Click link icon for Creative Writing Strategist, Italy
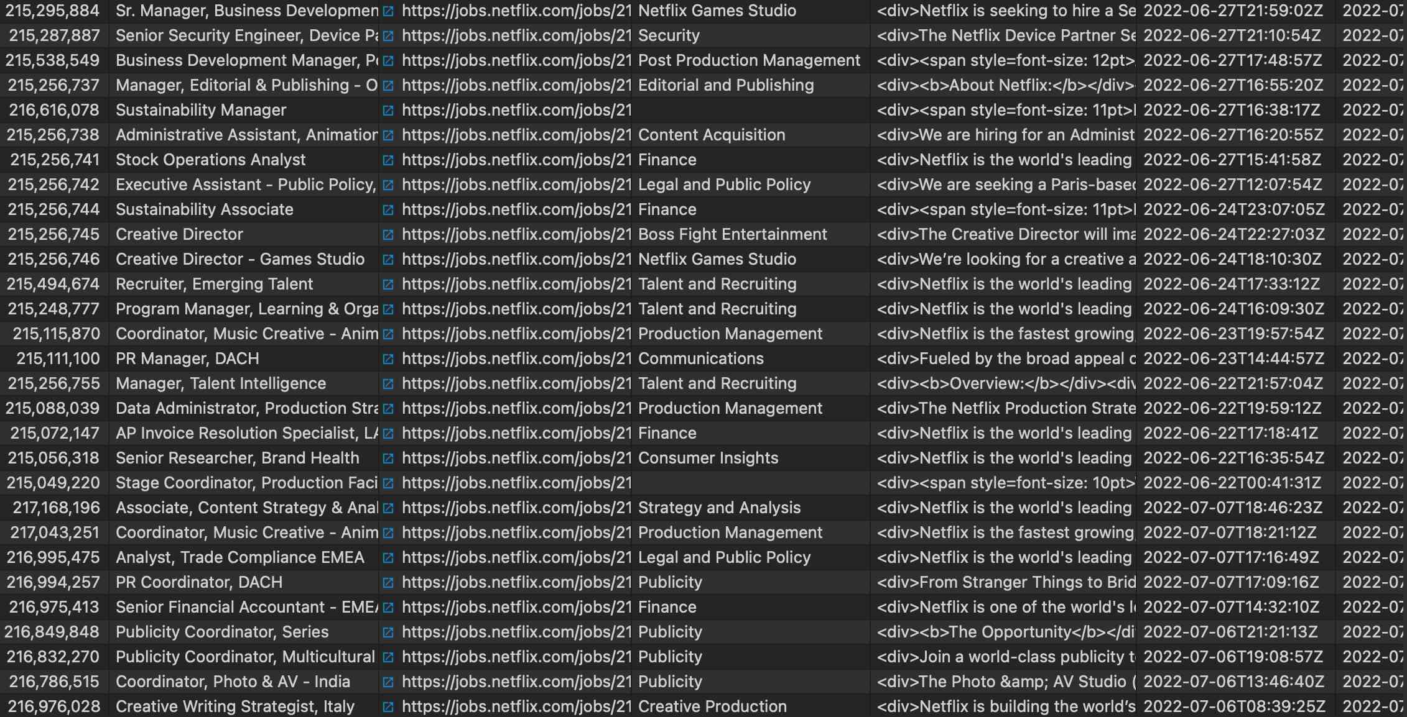The height and width of the screenshot is (717, 1407). (x=388, y=707)
